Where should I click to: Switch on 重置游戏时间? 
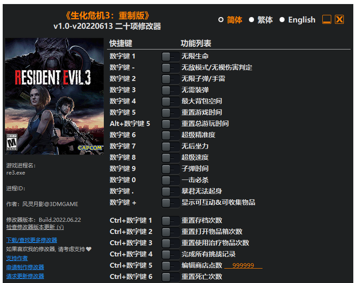tap(170, 113)
